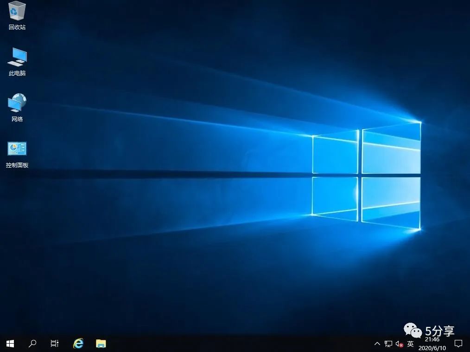Screen dimensions: 470x352
Task: Click the 回收站 label text
Action: pos(17,27)
